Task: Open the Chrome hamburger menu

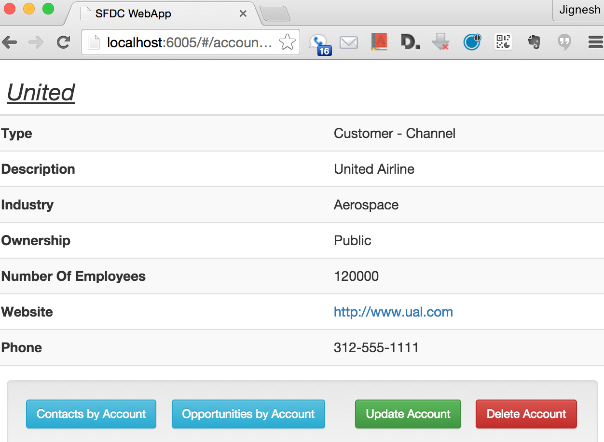Action: [596, 42]
